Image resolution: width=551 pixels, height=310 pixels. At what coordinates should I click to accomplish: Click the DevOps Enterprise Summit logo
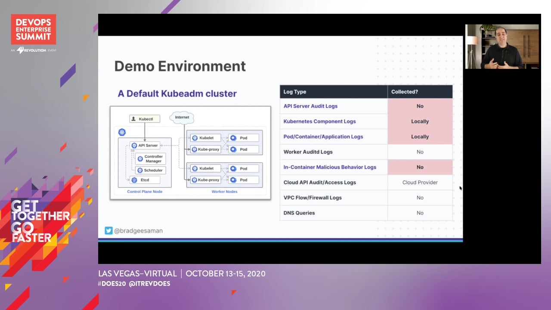pos(34,29)
